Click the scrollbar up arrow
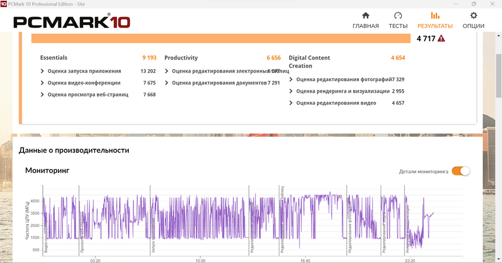The height and width of the screenshot is (263, 502). click(499, 34)
